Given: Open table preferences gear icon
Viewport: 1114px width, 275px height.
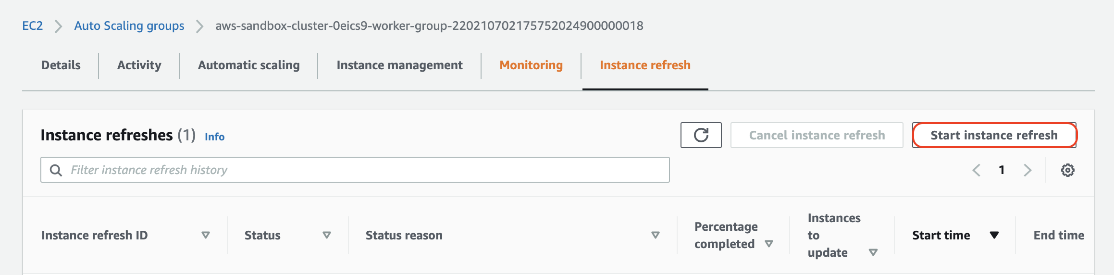Looking at the screenshot, I should (1068, 170).
